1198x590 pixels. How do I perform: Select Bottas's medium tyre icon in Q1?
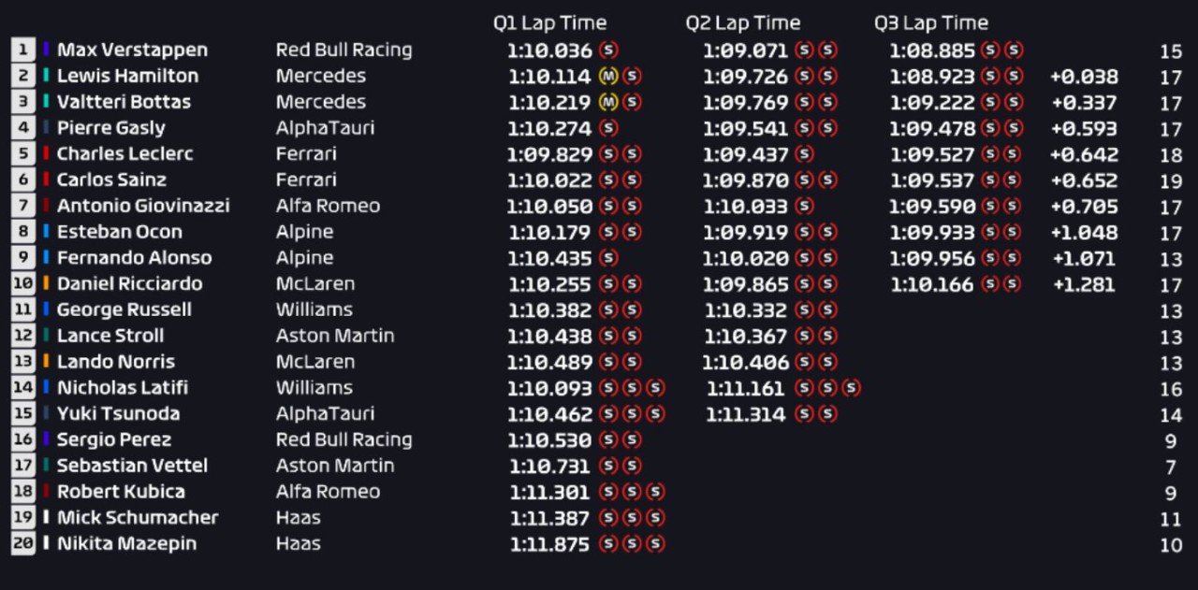click(608, 102)
